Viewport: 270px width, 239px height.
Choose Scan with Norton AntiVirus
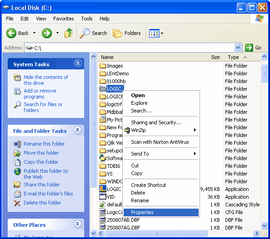(x=161, y=142)
